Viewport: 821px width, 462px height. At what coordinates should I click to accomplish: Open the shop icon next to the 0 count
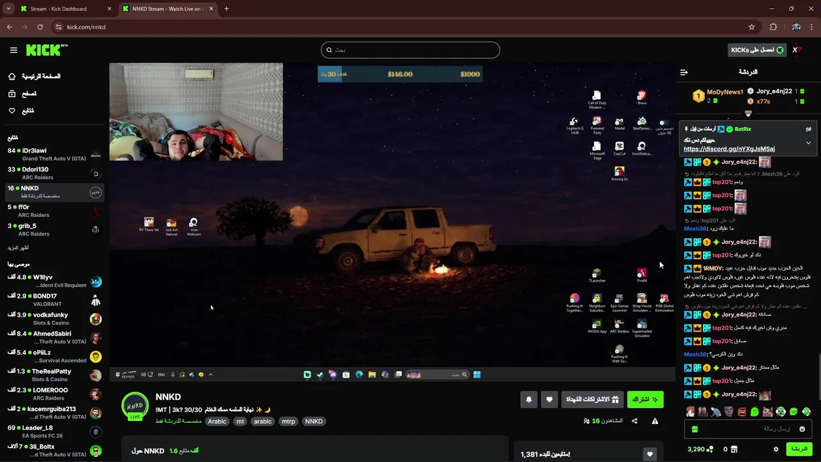click(x=734, y=449)
